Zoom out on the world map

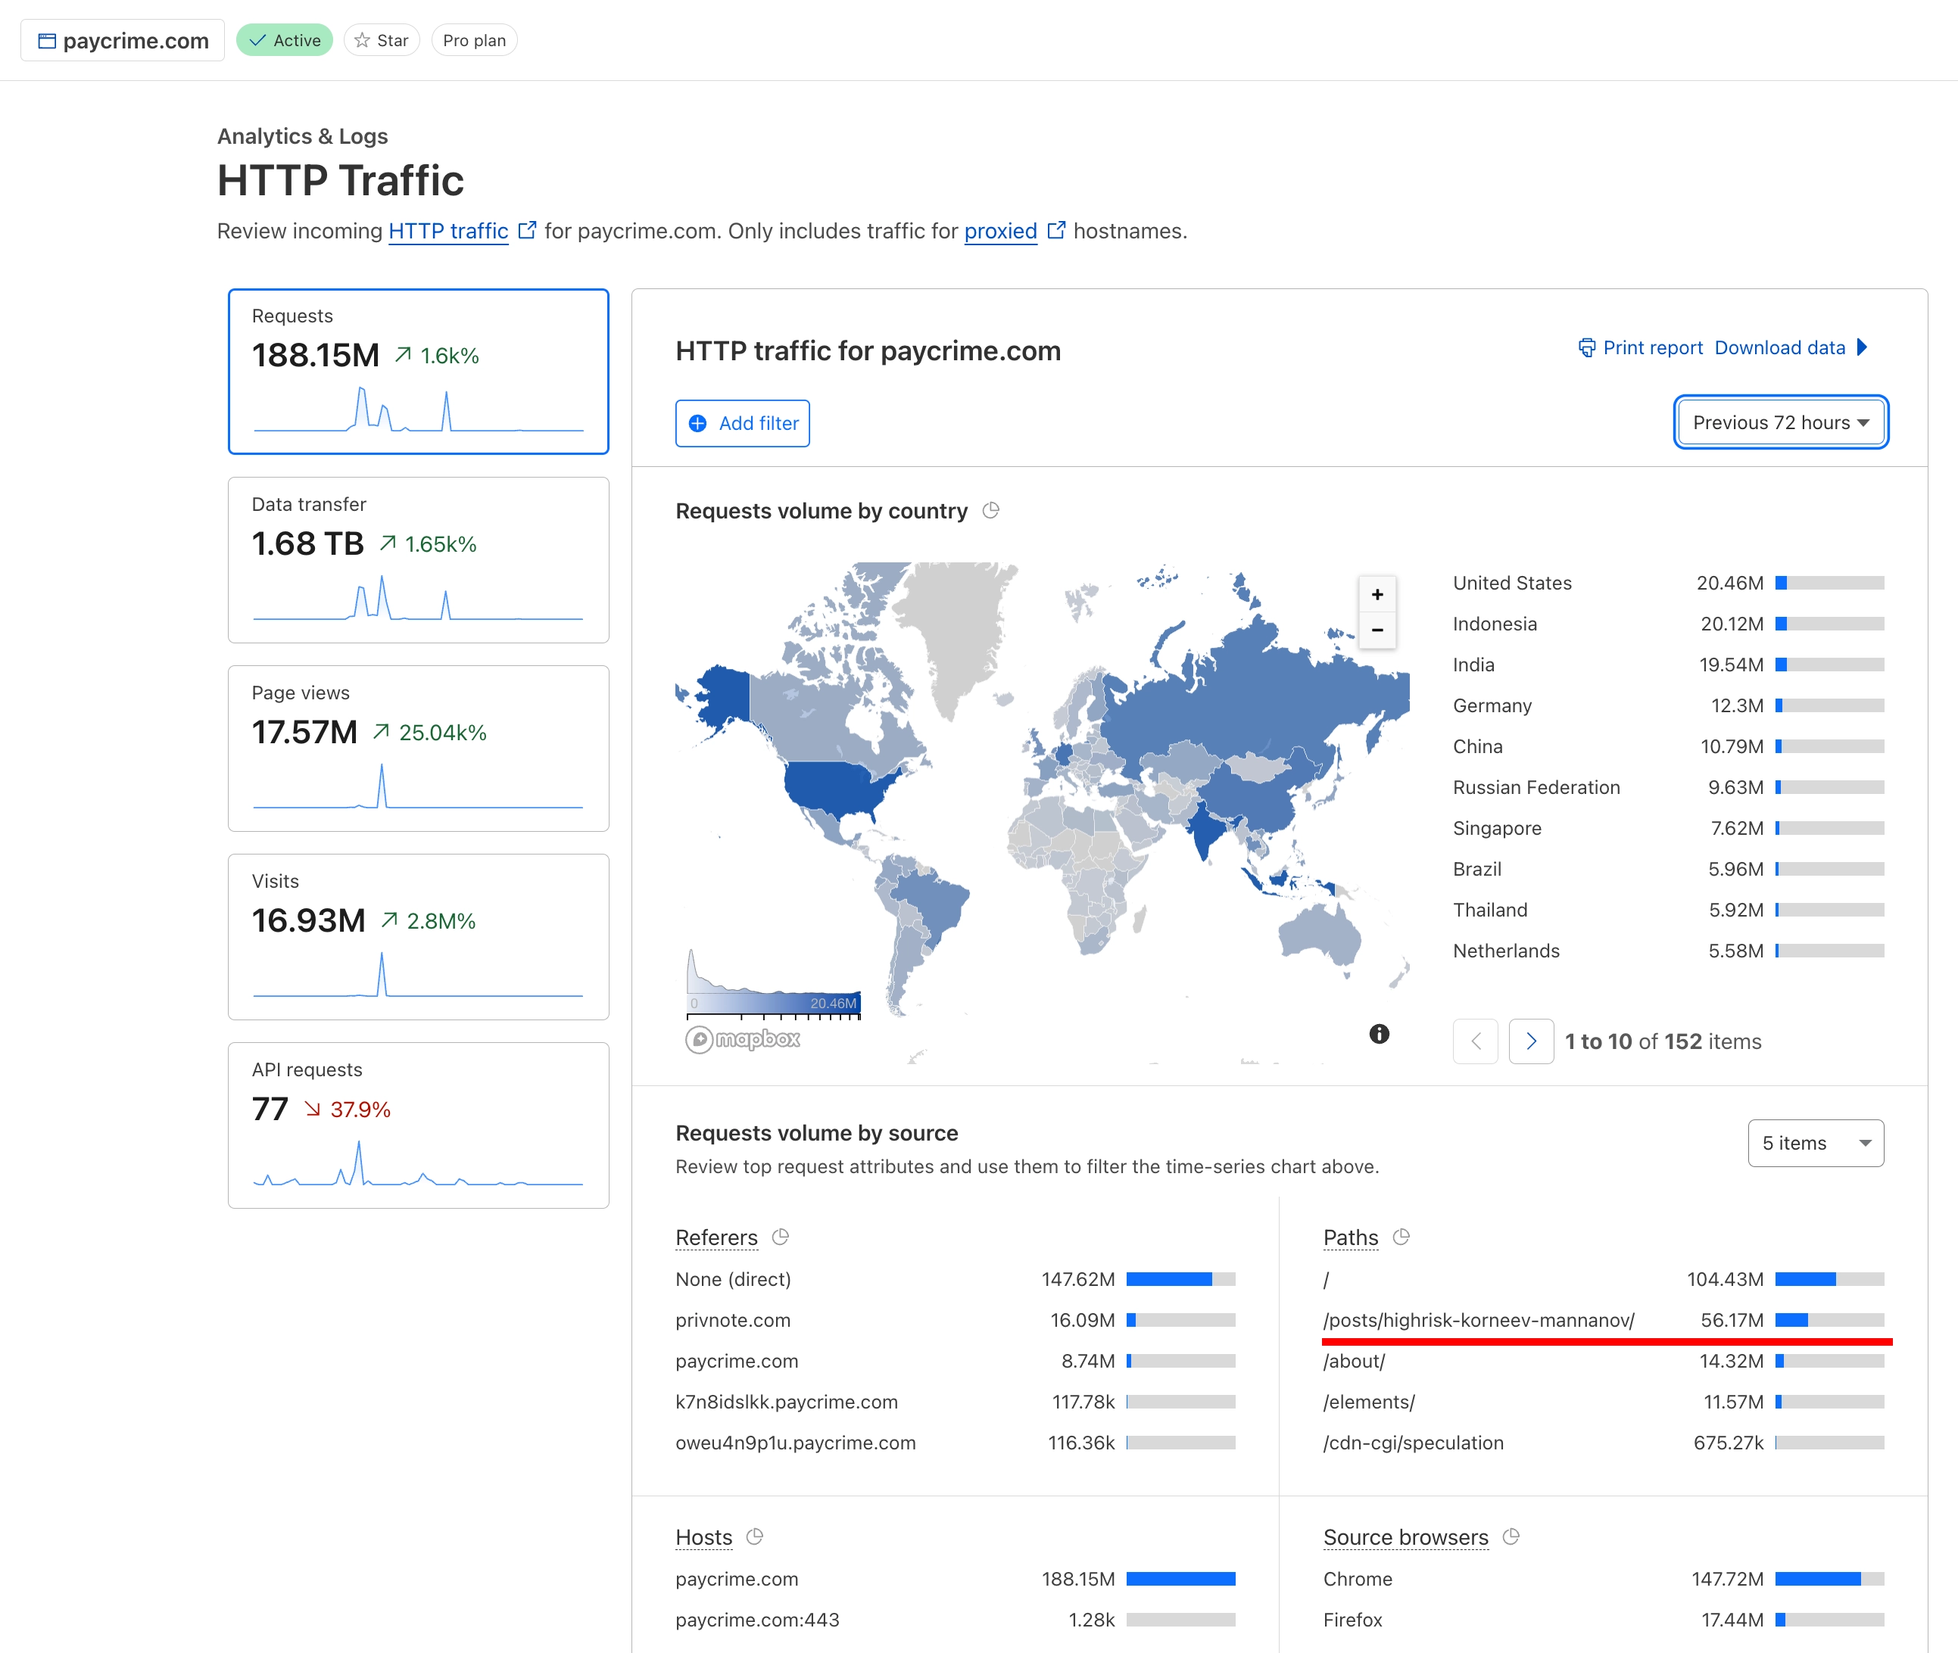click(1377, 630)
